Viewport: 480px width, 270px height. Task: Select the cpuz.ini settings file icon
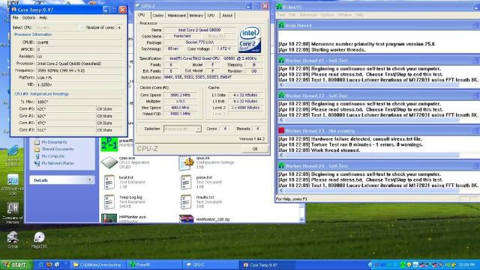click(x=186, y=163)
